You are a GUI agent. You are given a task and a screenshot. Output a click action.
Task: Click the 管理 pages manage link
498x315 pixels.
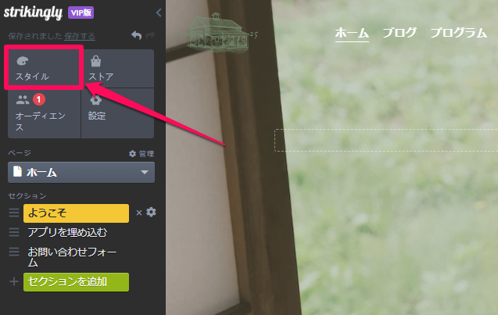[142, 154]
